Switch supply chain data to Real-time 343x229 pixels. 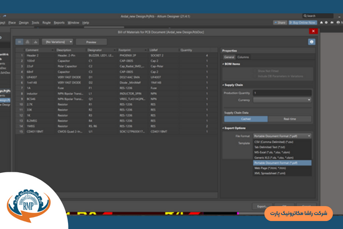click(x=290, y=119)
